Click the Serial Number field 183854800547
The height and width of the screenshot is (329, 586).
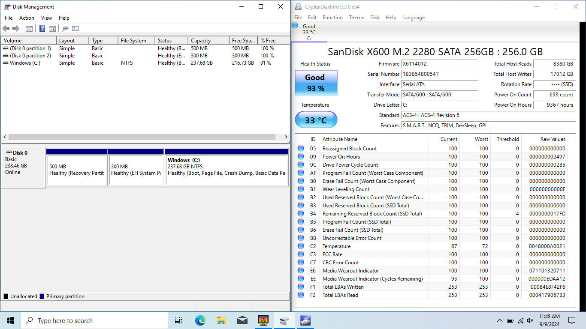(439, 74)
